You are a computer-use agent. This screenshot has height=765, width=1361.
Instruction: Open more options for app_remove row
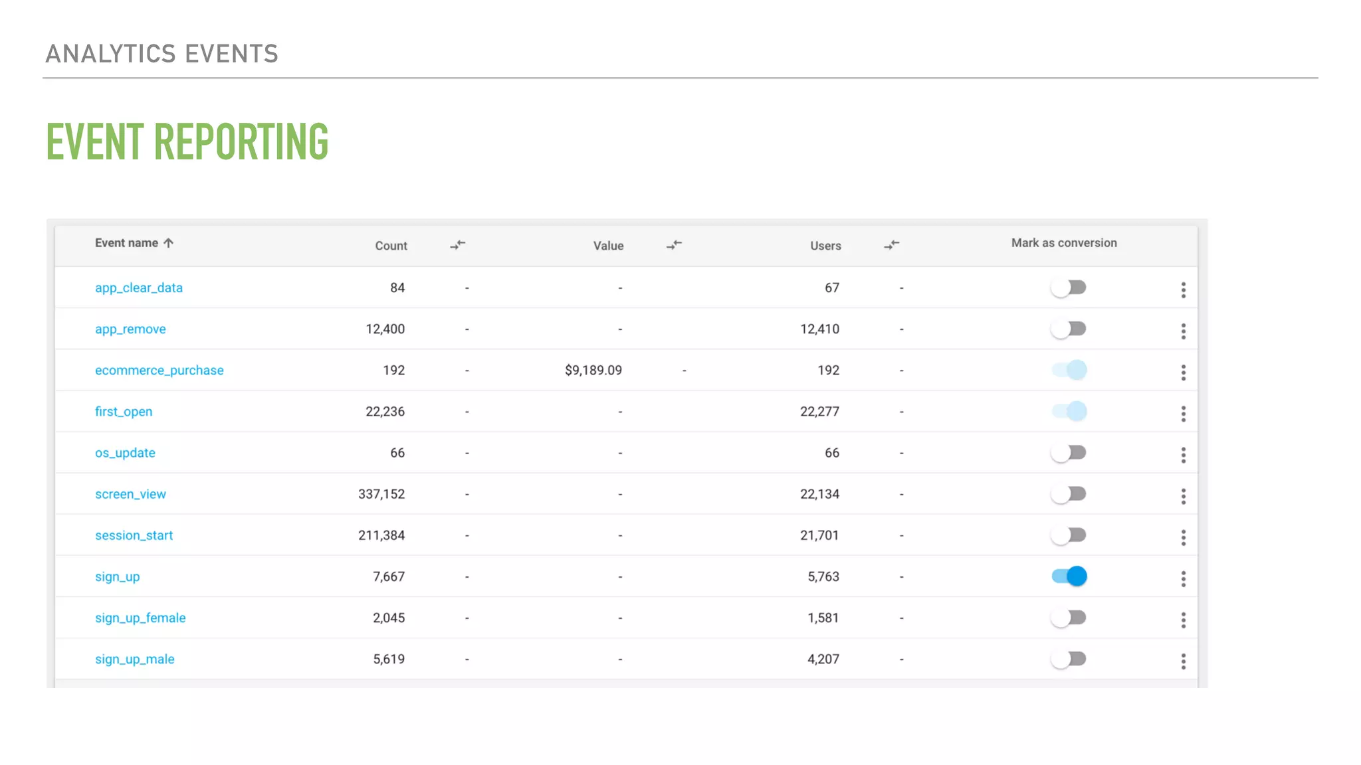pos(1183,331)
